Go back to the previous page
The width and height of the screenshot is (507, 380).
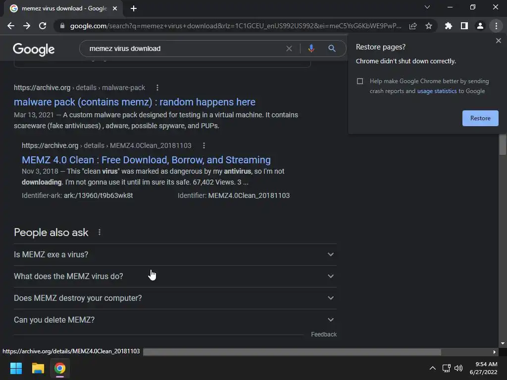coord(11,26)
